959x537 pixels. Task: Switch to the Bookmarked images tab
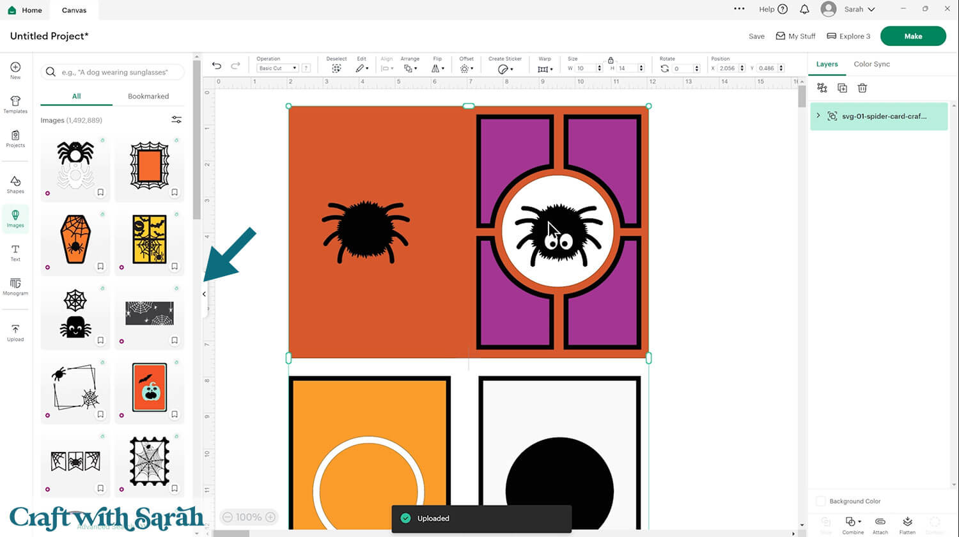pos(148,96)
